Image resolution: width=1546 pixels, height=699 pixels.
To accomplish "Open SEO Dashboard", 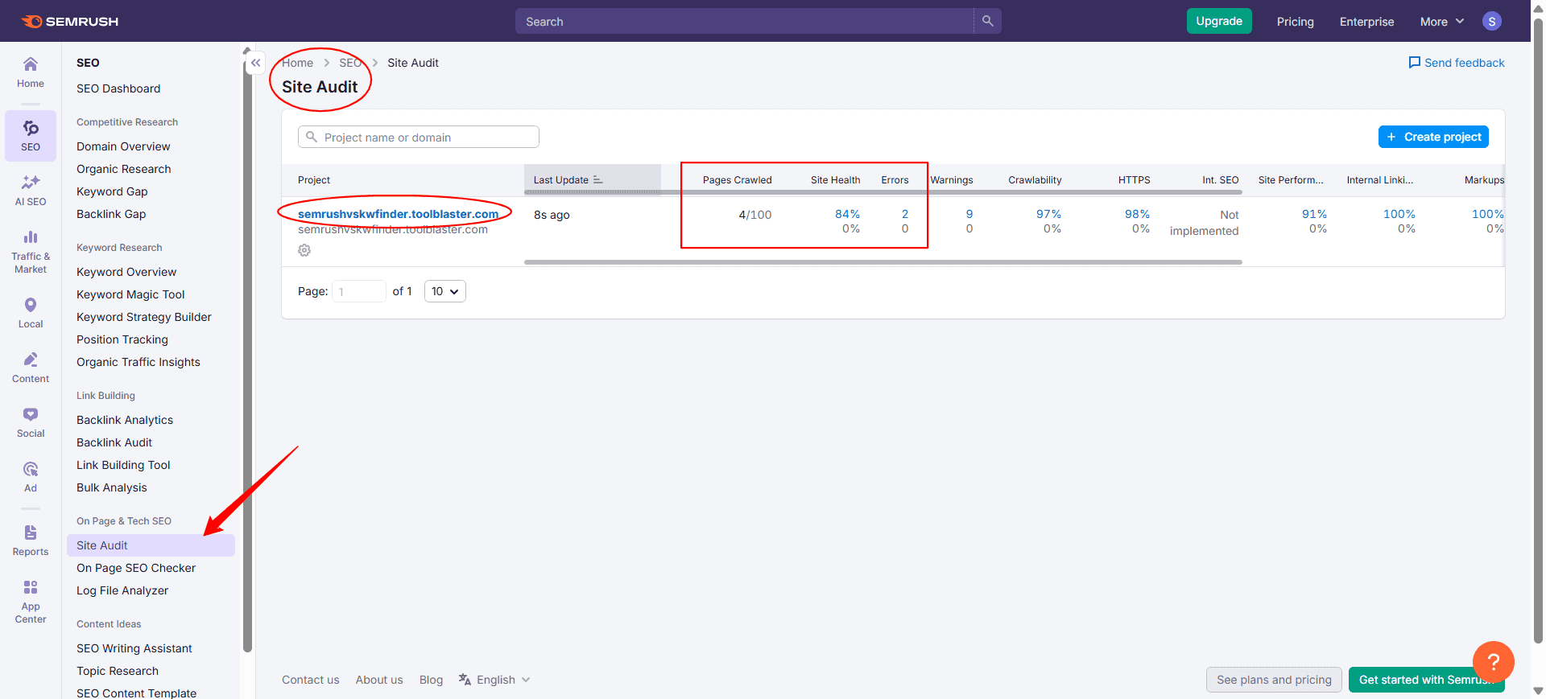I will point(118,88).
